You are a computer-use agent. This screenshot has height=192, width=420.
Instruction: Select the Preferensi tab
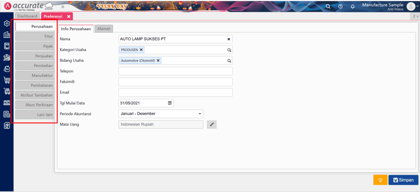coord(53,16)
